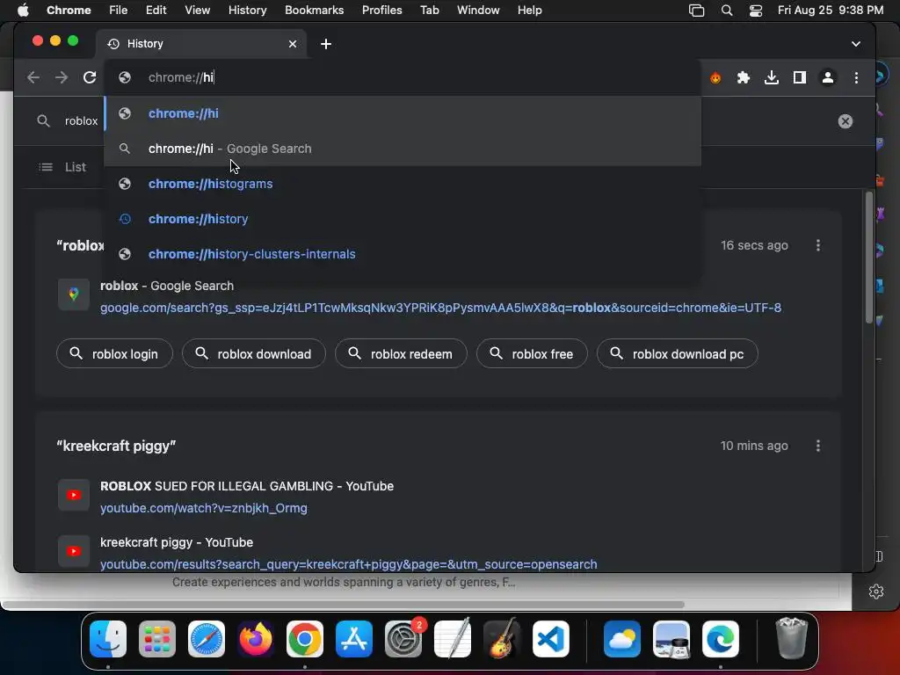The image size is (900, 675).
Task: Click the roblox free chip
Action: pyautogui.click(x=532, y=354)
